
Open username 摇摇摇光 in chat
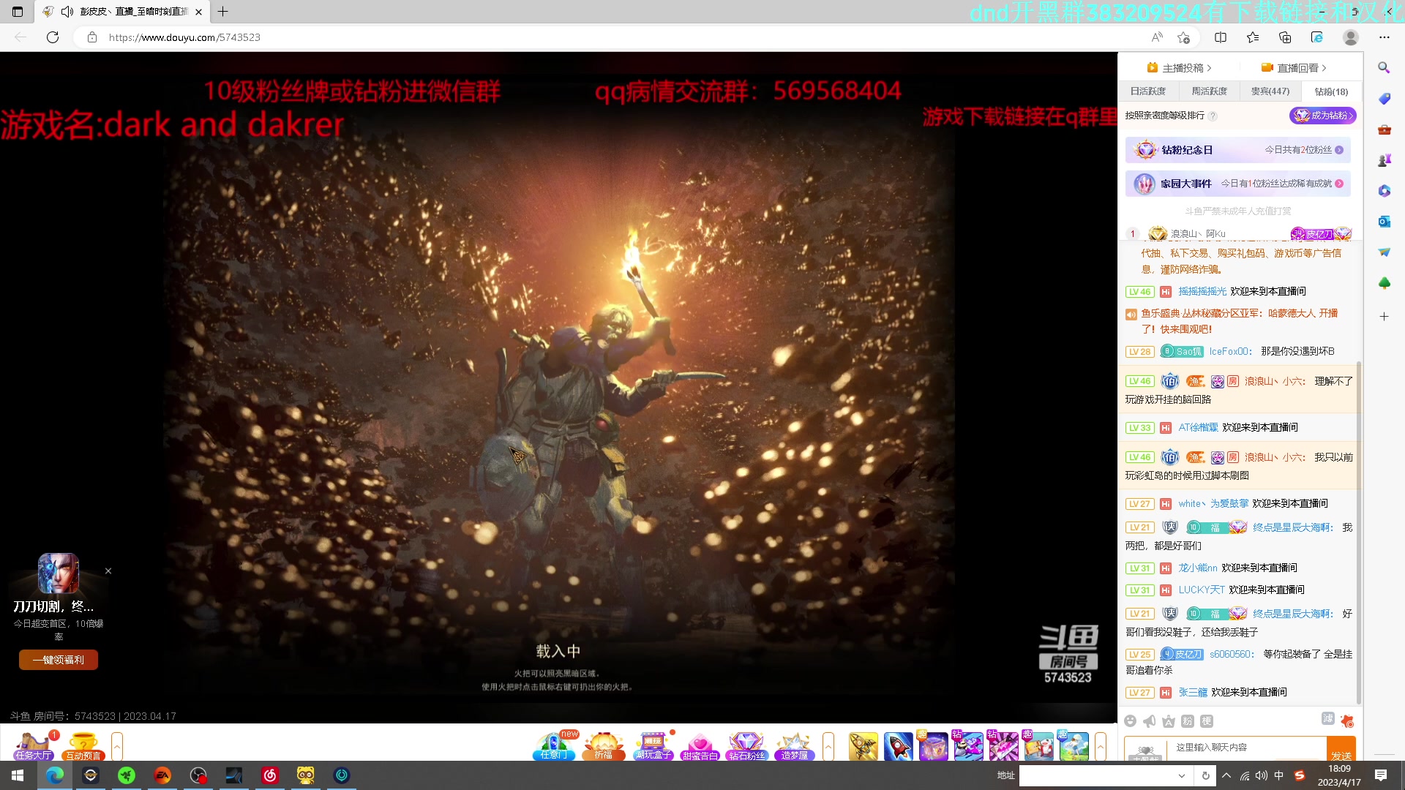tap(1202, 291)
